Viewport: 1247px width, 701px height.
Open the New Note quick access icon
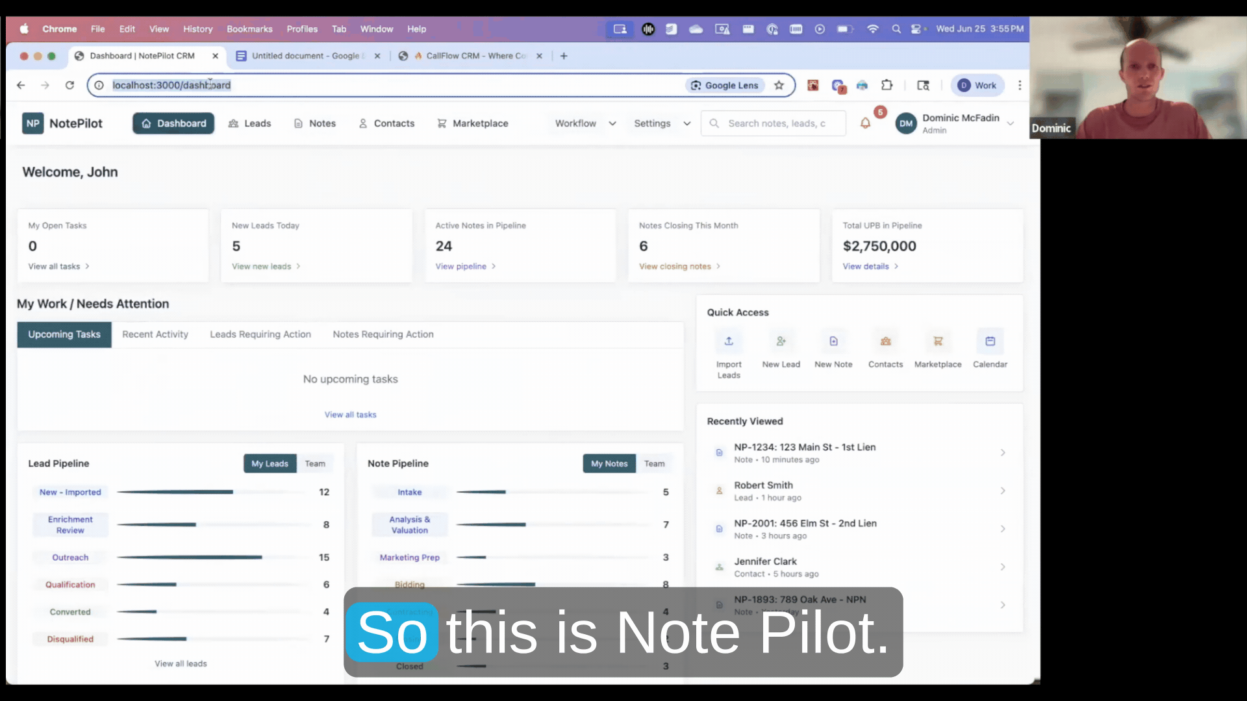[x=833, y=341]
